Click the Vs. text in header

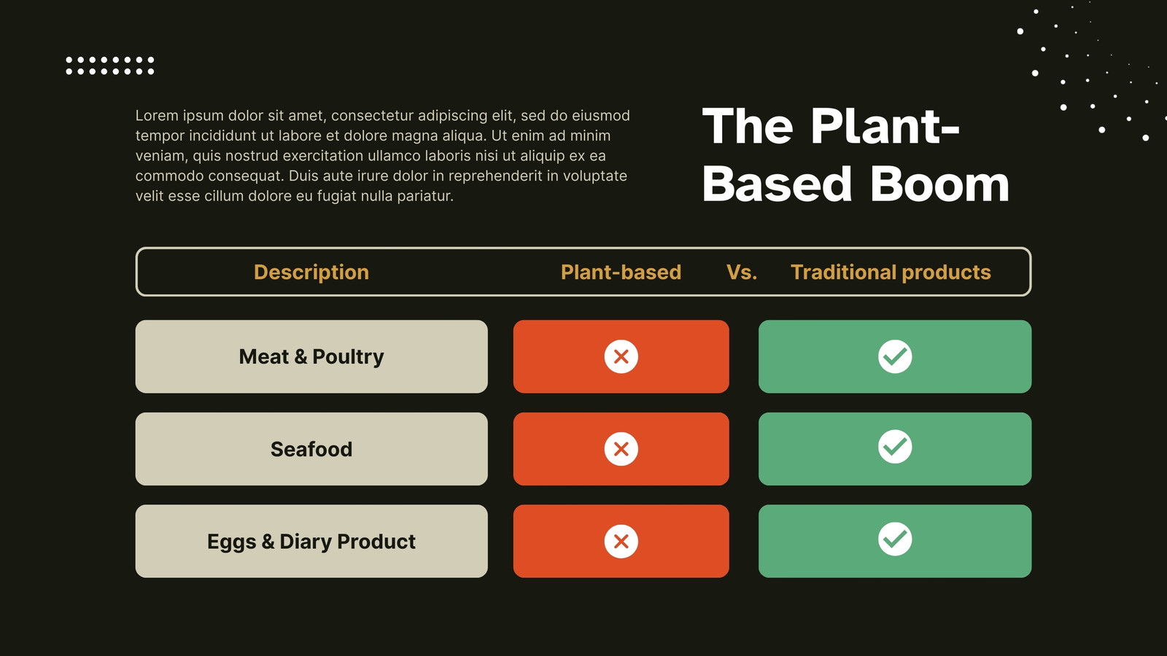[742, 272]
